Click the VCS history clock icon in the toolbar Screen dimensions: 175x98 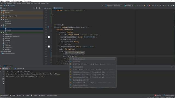(x=160, y=5)
